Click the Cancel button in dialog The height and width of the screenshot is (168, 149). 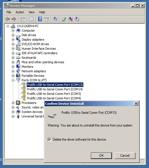125,156
